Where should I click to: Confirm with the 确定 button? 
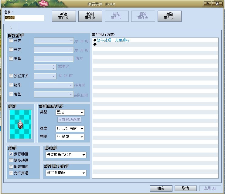[x=161, y=188]
